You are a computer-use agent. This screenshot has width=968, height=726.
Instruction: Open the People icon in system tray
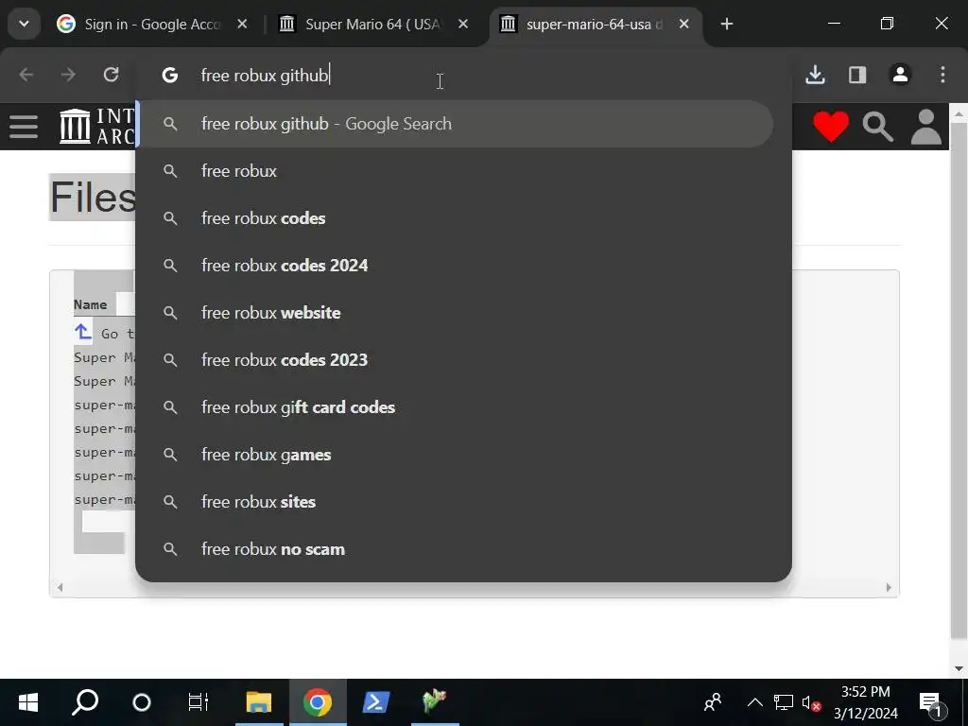[713, 702]
